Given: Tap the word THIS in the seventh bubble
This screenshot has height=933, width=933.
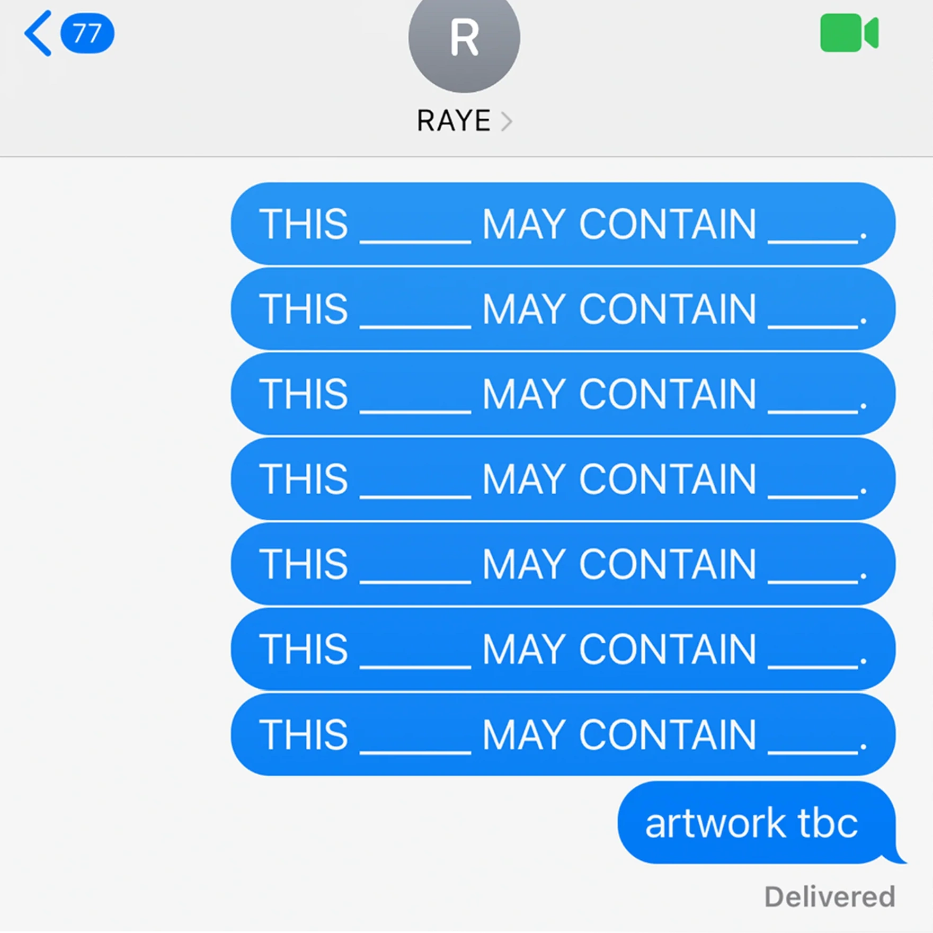Looking at the screenshot, I should [304, 735].
